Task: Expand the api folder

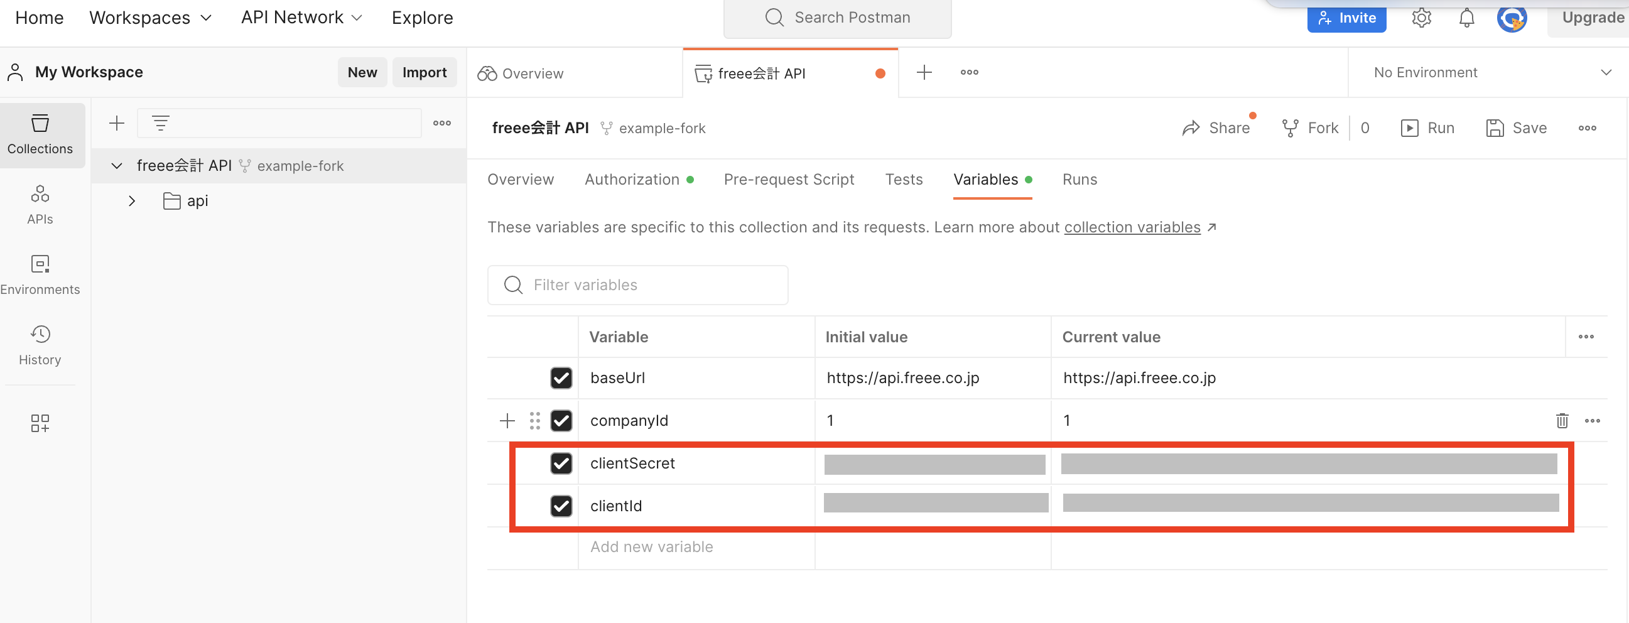Action: click(132, 200)
